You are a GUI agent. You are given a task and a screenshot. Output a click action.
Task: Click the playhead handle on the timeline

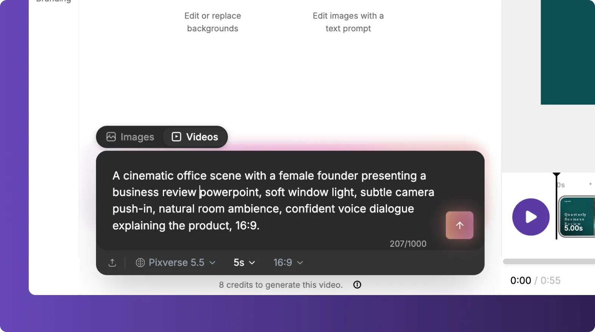[x=556, y=175]
